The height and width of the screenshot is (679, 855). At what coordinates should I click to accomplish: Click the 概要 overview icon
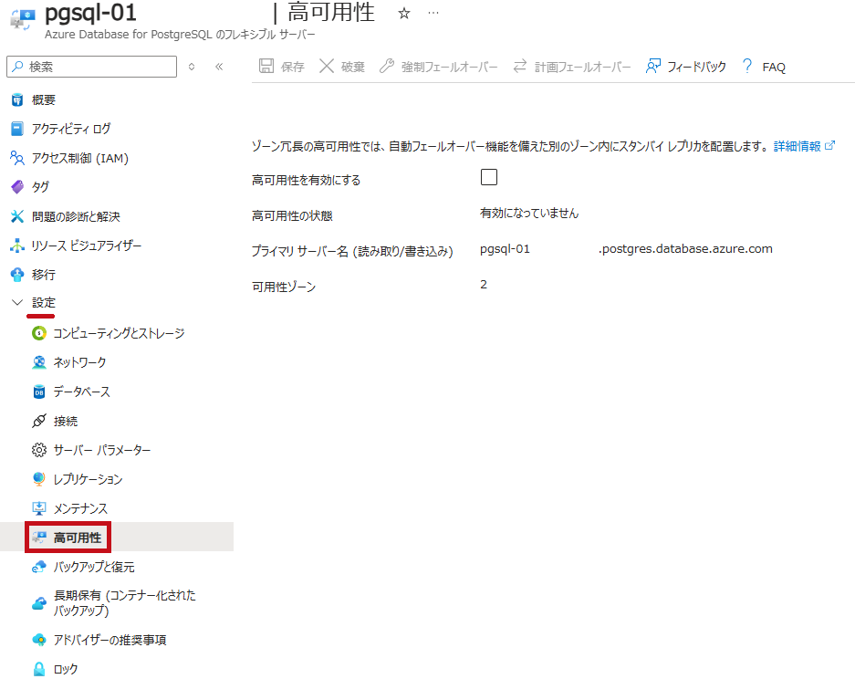(x=17, y=99)
